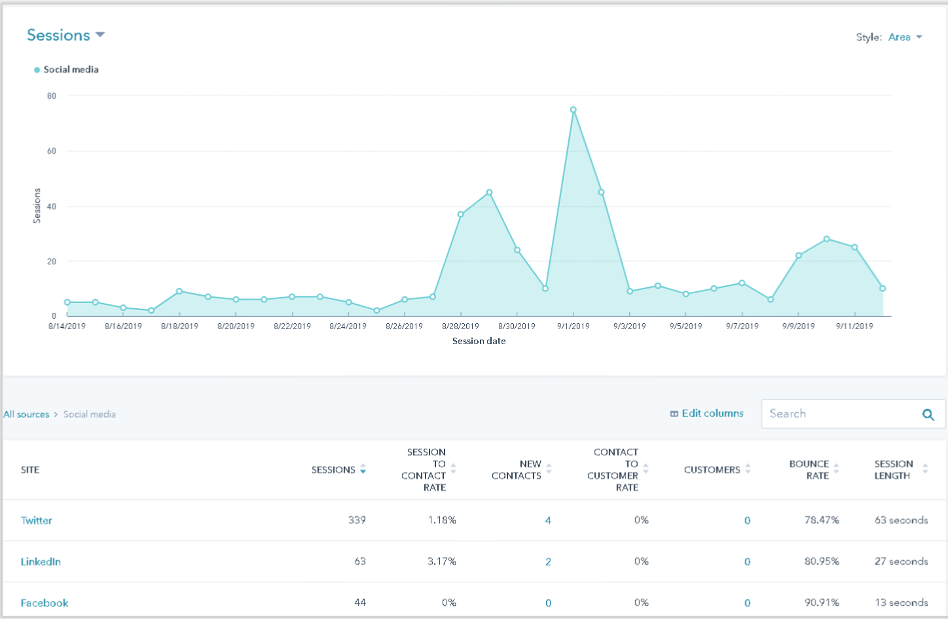Open the Sessions metric dropdown

(x=65, y=35)
